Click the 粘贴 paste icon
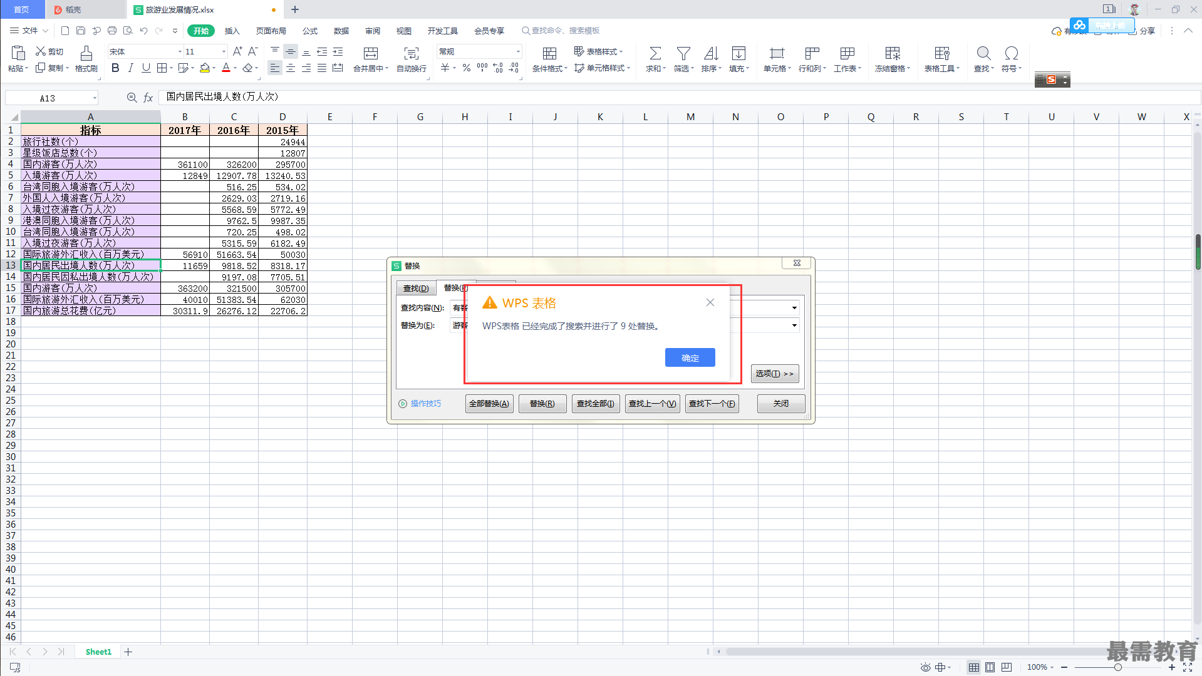1202x676 pixels. pos(18,53)
